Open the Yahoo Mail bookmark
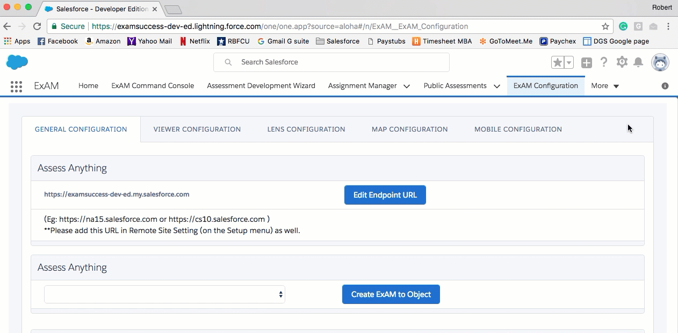The width and height of the screenshot is (678, 333). click(149, 41)
